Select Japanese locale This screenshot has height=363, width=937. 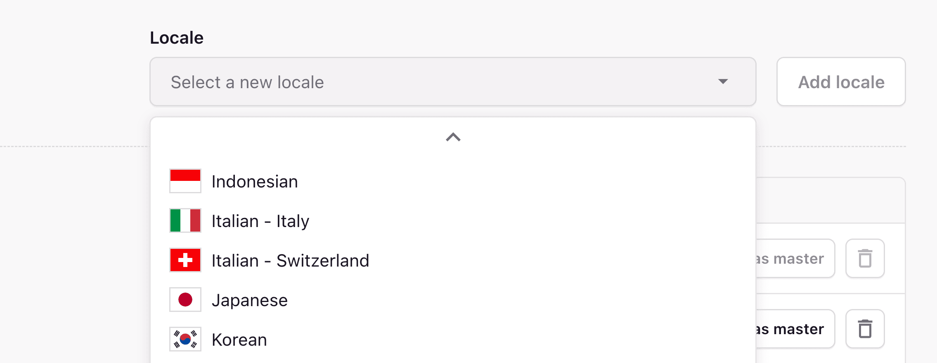(x=250, y=300)
